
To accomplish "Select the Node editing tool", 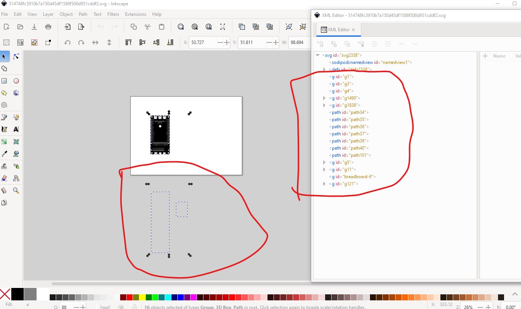I will pos(16,56).
